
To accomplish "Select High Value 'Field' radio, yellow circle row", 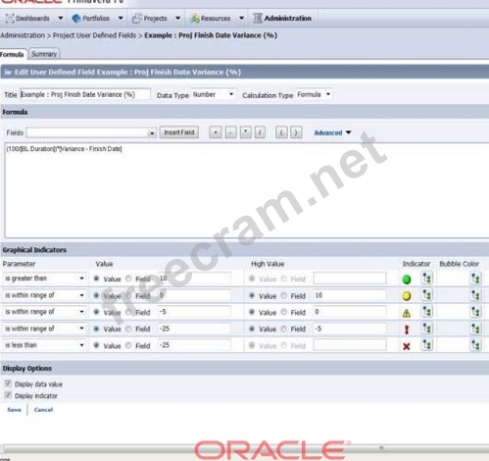I will [x=284, y=295].
